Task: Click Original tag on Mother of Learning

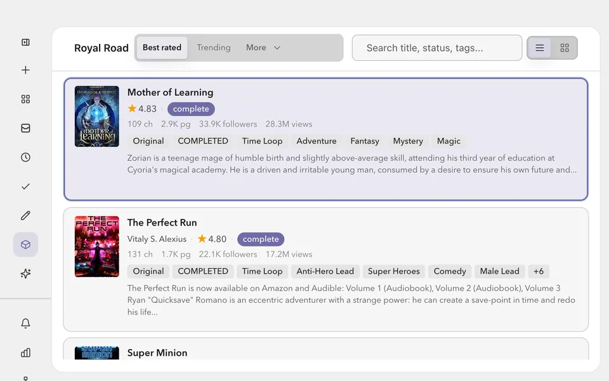Action: click(x=148, y=141)
